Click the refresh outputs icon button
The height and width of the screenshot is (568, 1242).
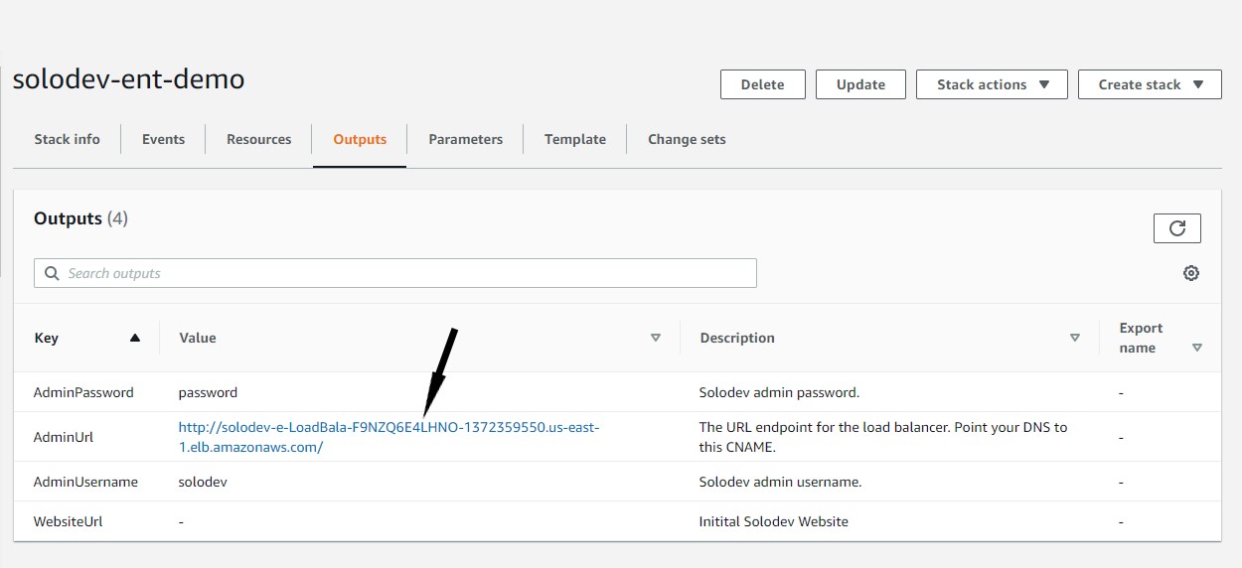pyautogui.click(x=1177, y=228)
